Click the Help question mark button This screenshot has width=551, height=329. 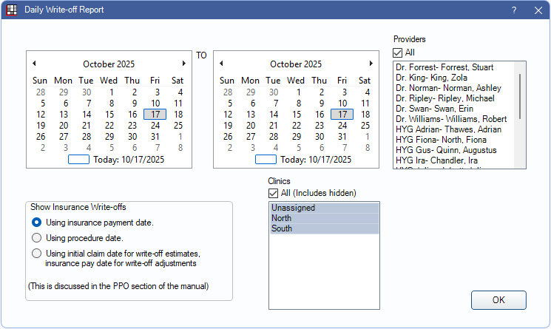514,10
